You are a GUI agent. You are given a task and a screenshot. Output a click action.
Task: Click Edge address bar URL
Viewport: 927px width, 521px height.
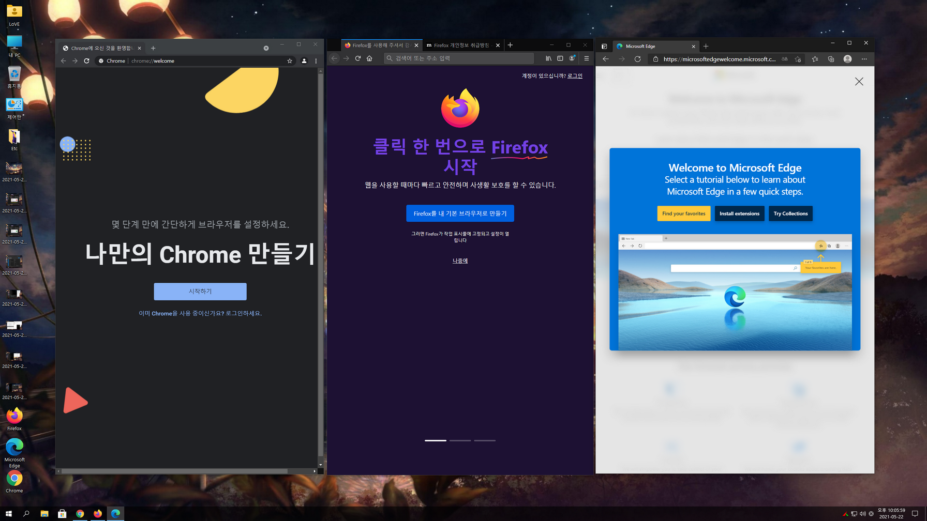720,59
